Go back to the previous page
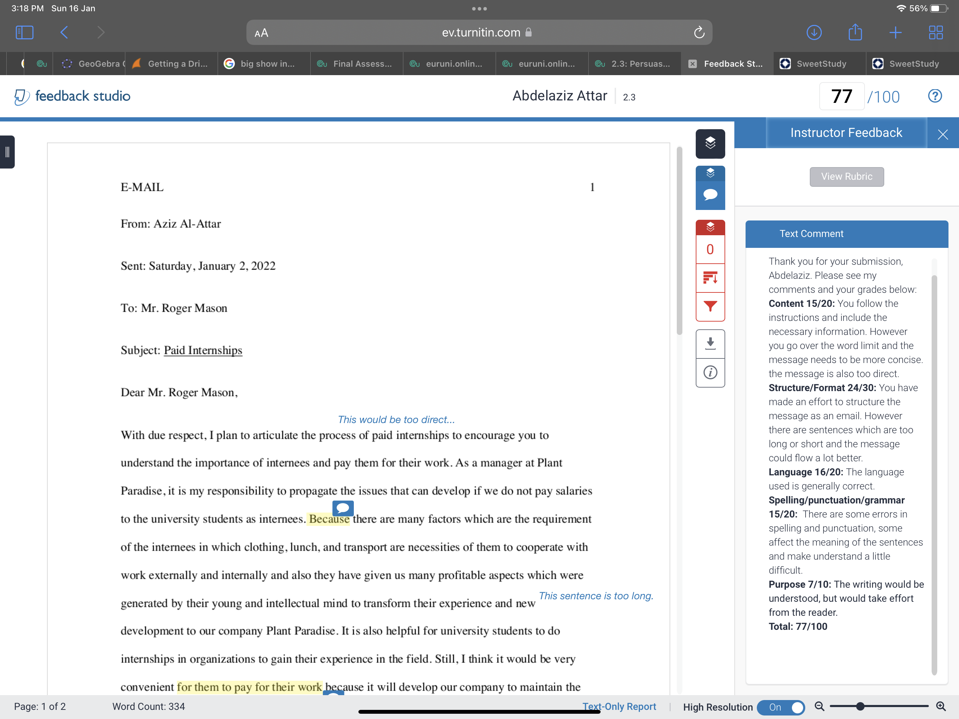 click(64, 33)
